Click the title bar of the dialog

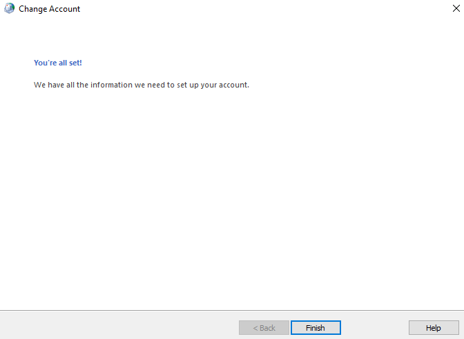pyautogui.click(x=242, y=9)
